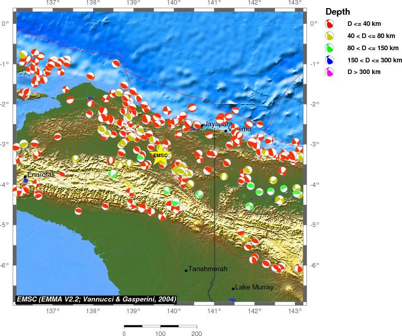Select the Lake Murray location dot

(233, 288)
